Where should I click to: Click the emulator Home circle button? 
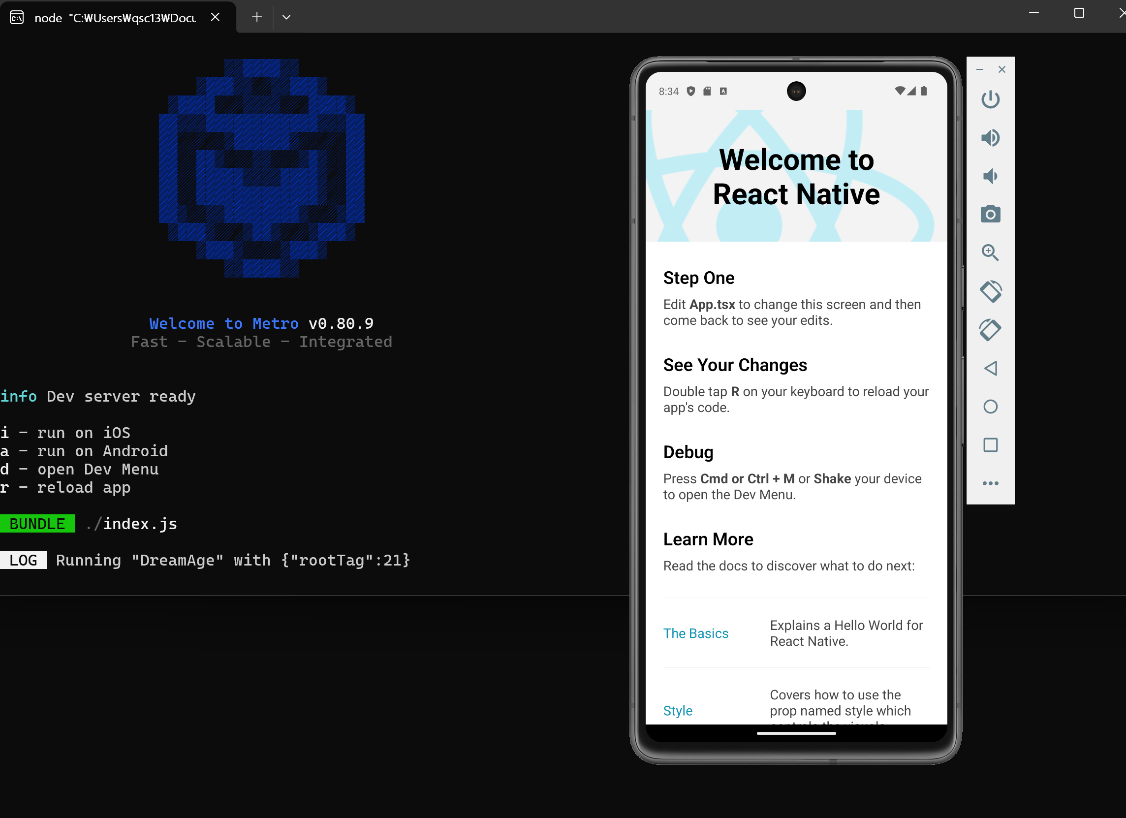(x=990, y=406)
